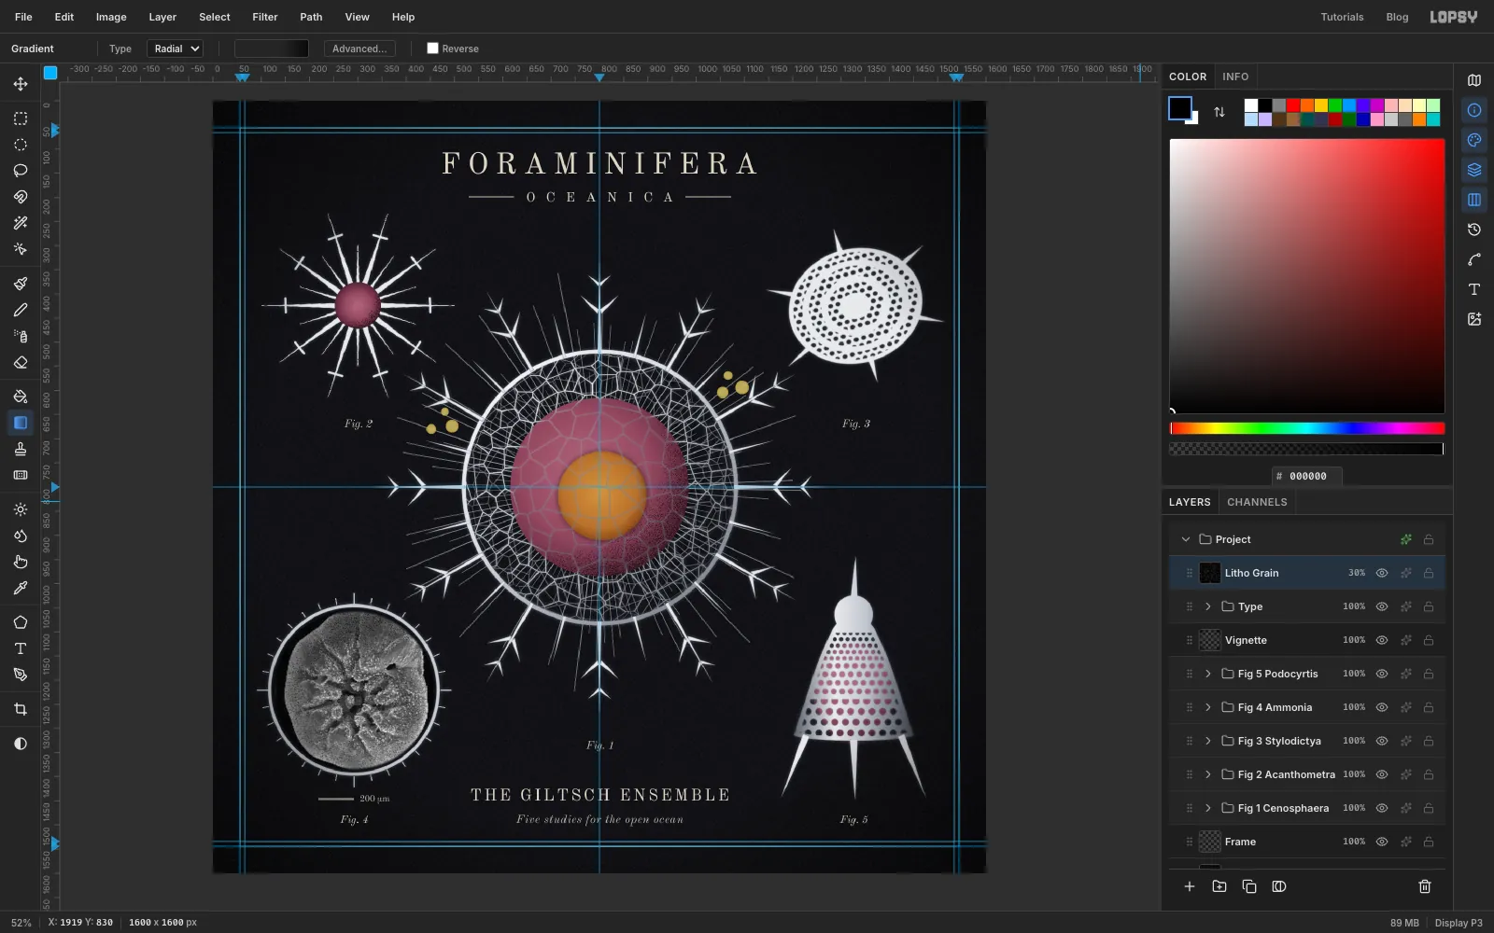Select the Eyedropper tool
Viewport: 1494px width, 933px height.
click(x=20, y=588)
